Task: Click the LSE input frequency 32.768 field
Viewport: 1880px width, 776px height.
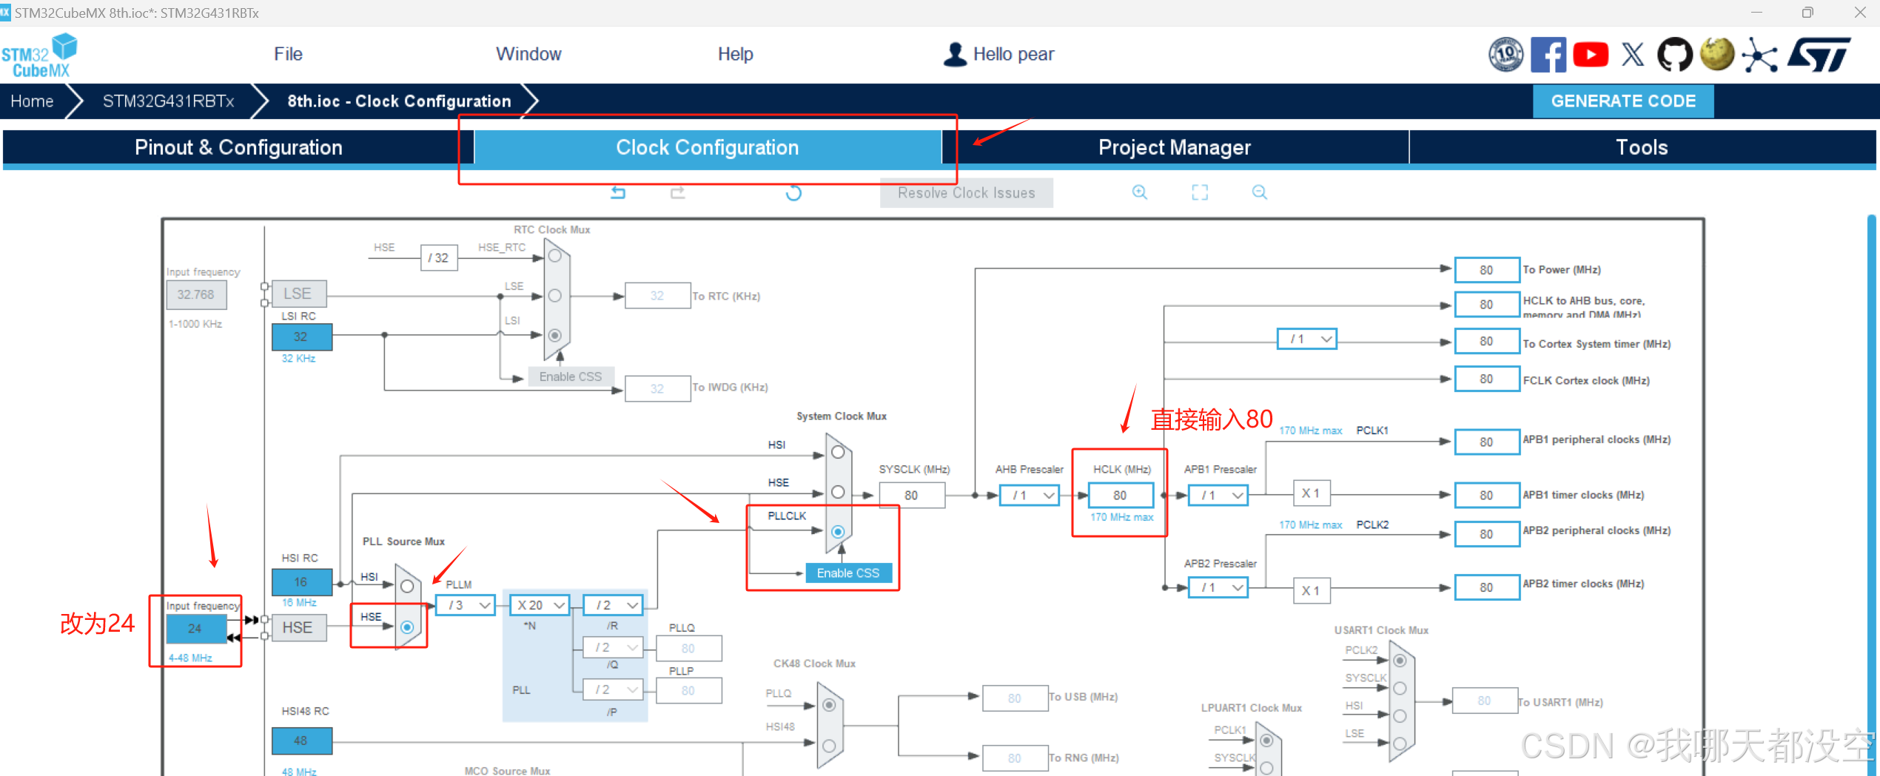Action: [x=196, y=294]
